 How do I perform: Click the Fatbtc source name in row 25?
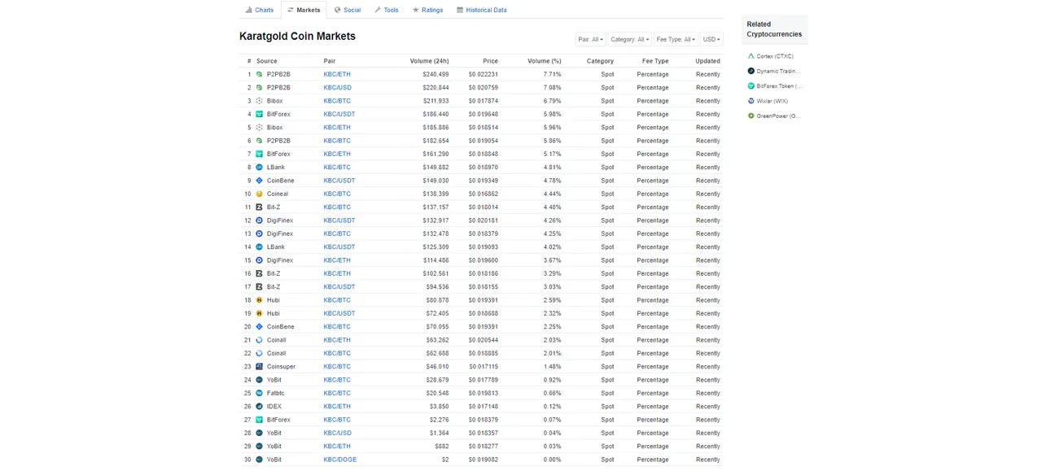coord(276,393)
